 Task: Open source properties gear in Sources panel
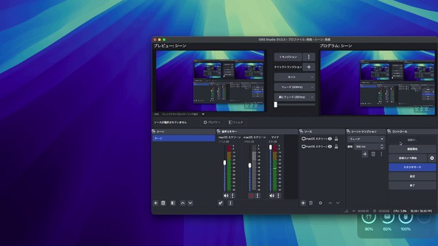pyautogui.click(x=320, y=203)
